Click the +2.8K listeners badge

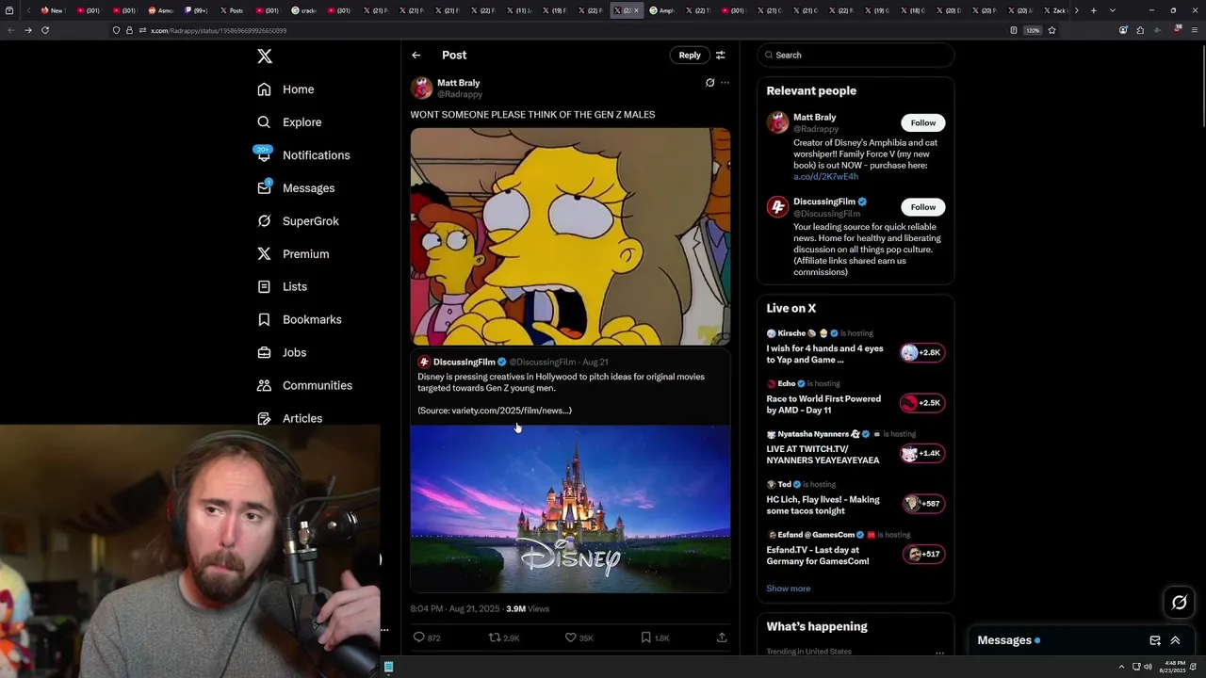(x=922, y=353)
